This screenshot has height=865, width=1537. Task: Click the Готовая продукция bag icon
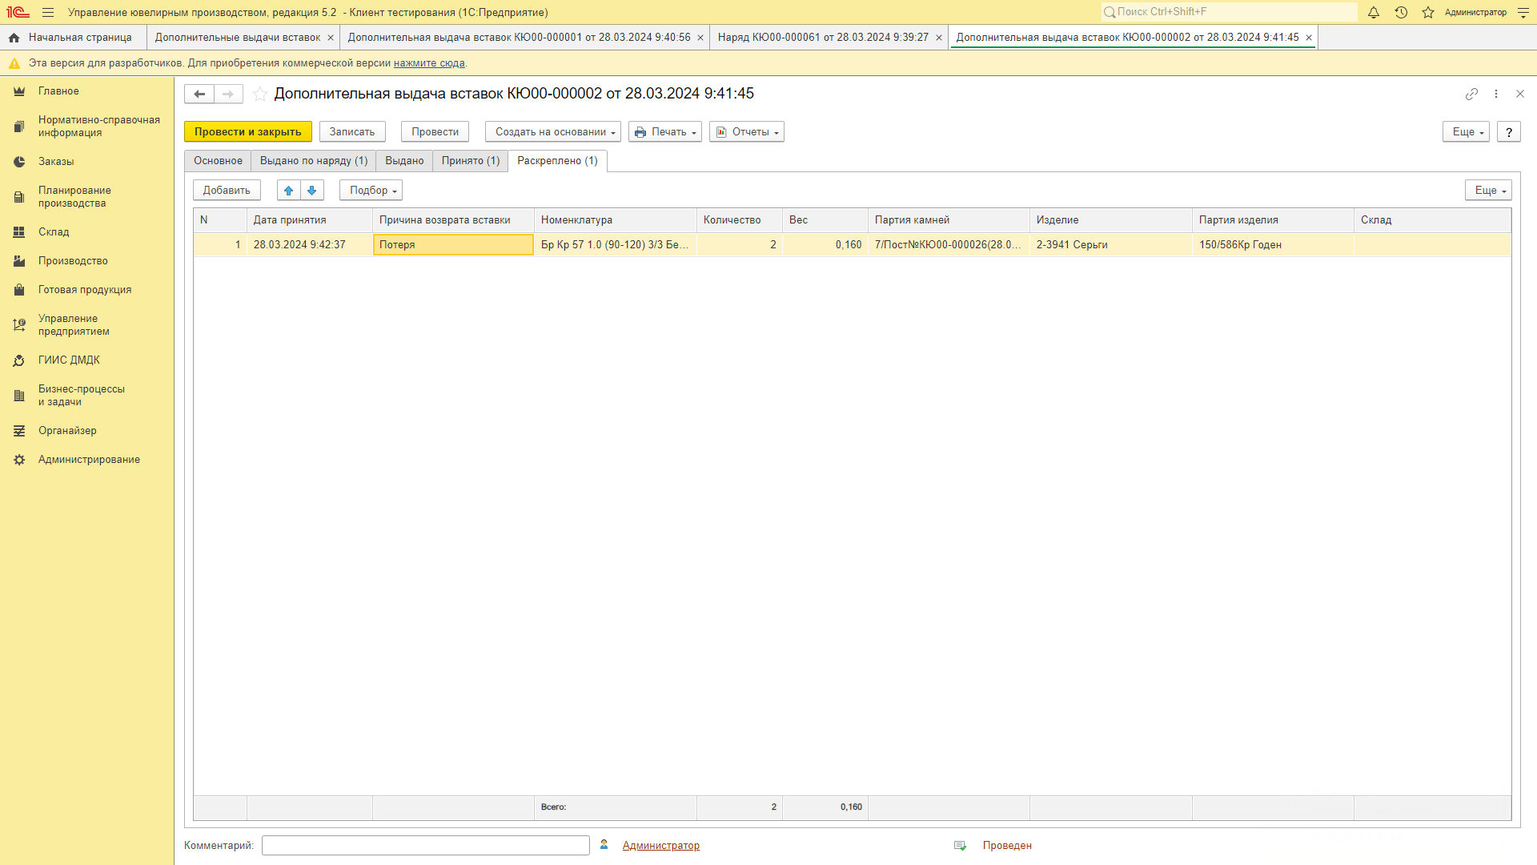pyautogui.click(x=19, y=290)
